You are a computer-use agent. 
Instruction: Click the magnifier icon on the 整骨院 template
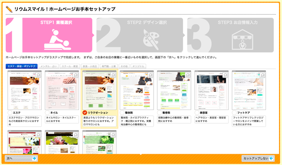(188, 75)
